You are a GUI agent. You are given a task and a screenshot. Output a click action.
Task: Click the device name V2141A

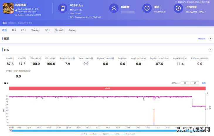(75, 6)
